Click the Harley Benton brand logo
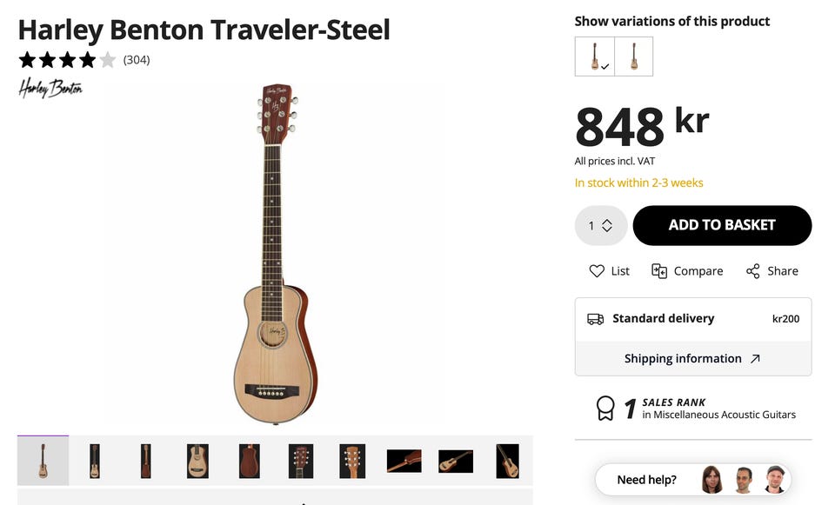The width and height of the screenshot is (835, 505). (x=50, y=89)
